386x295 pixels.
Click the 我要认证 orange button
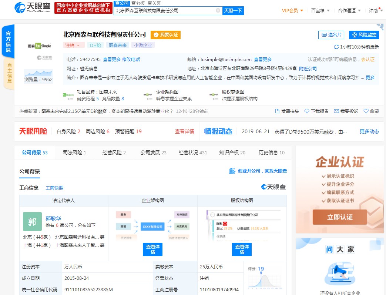point(165,35)
